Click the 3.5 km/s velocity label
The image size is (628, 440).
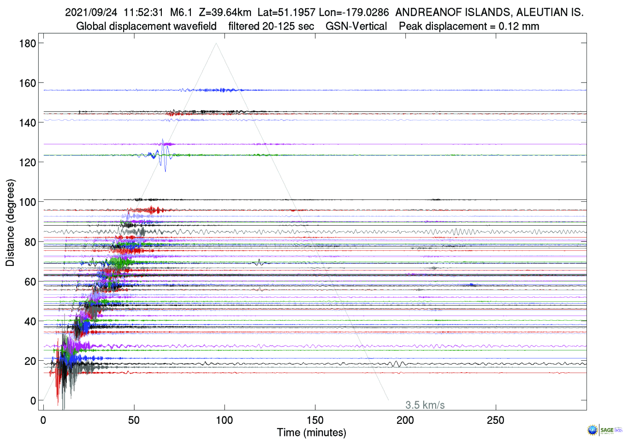pos(425,405)
